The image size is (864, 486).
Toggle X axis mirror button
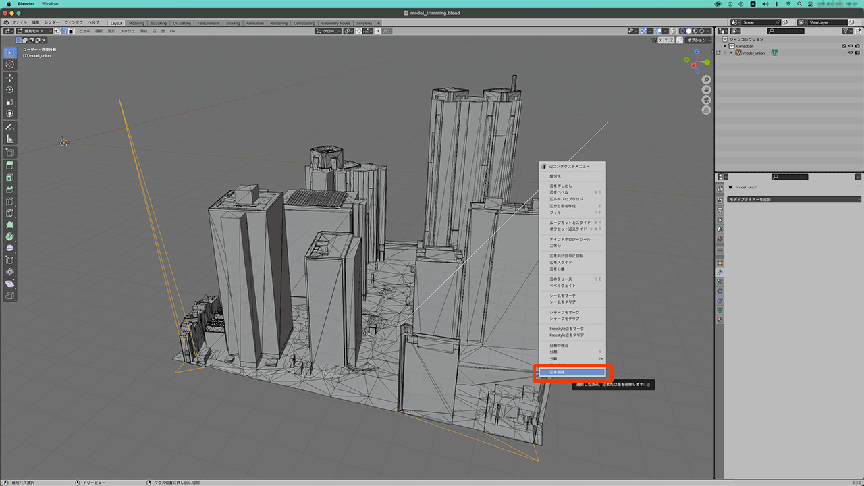pyautogui.click(x=661, y=40)
